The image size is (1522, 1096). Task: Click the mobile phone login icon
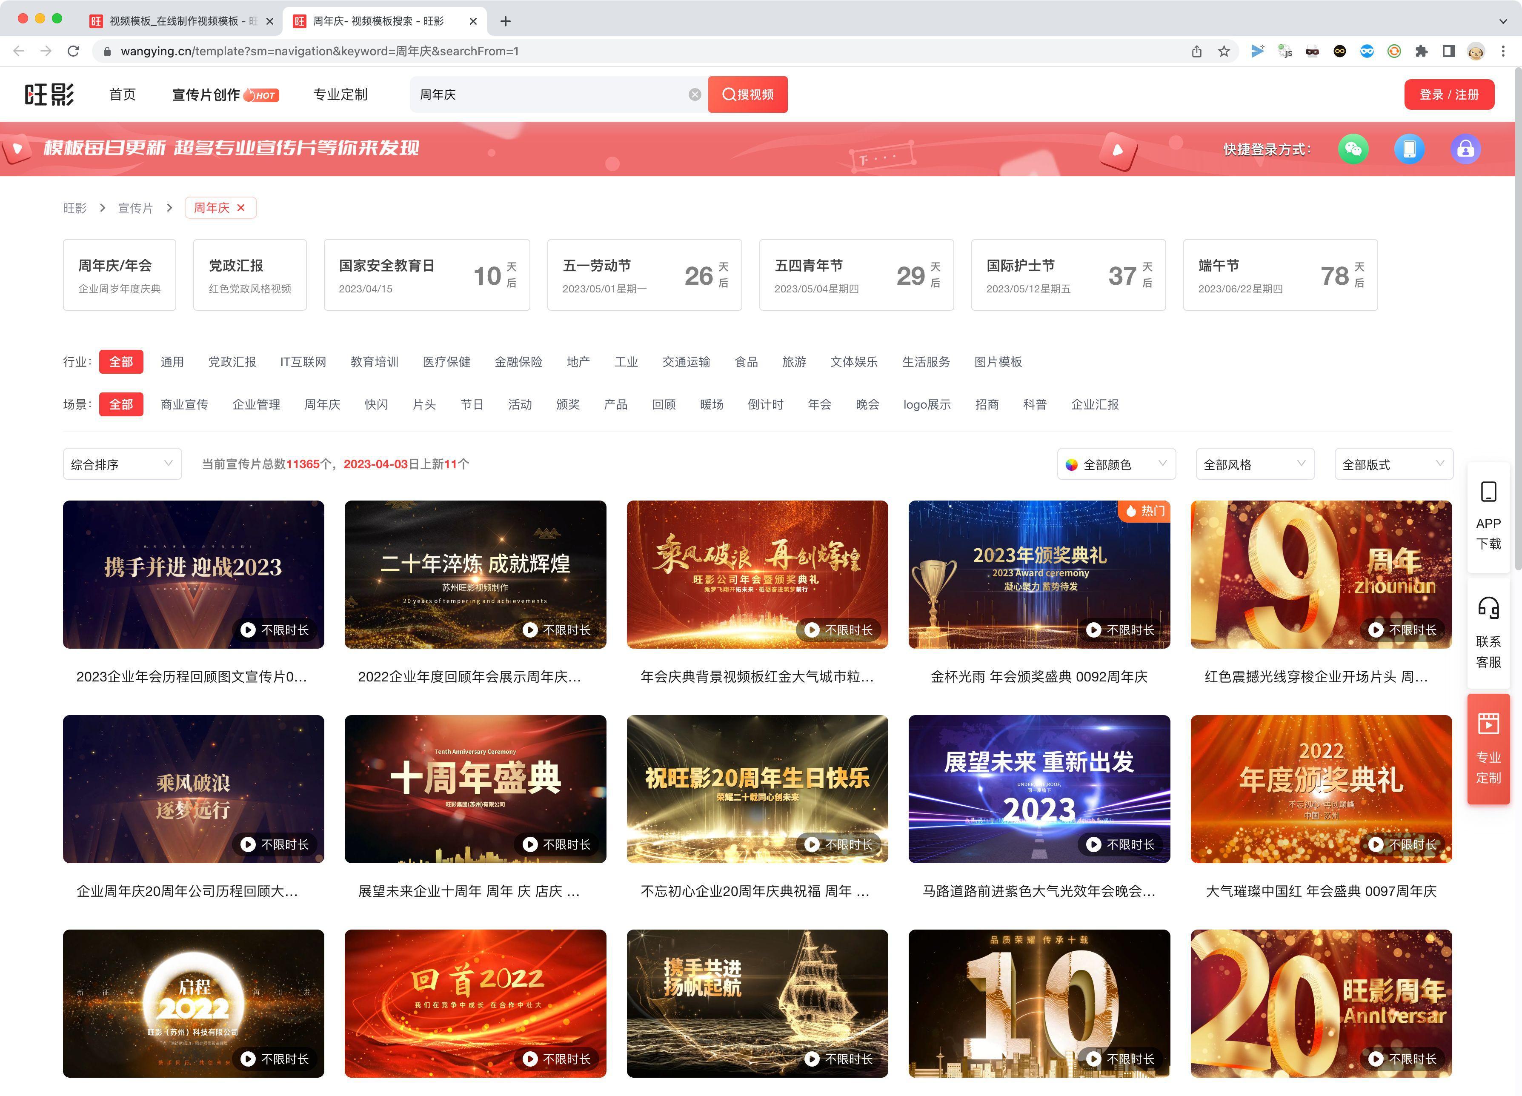(1409, 149)
